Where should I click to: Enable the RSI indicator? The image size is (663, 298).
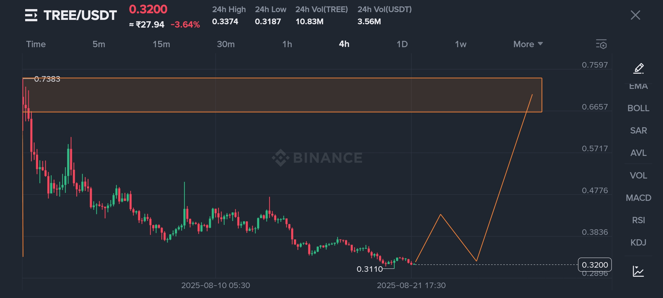pyautogui.click(x=638, y=220)
